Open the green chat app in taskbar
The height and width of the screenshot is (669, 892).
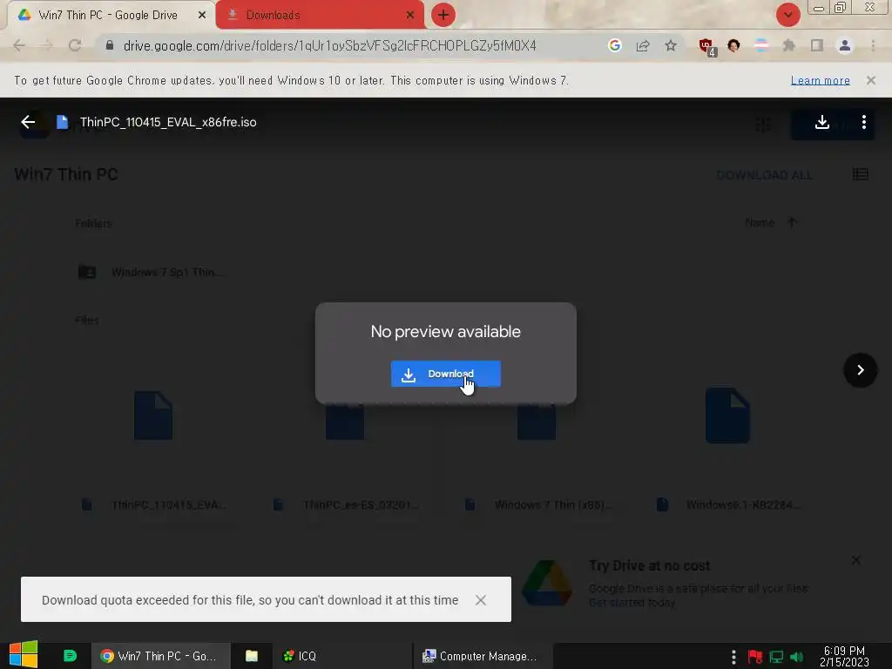click(x=70, y=656)
